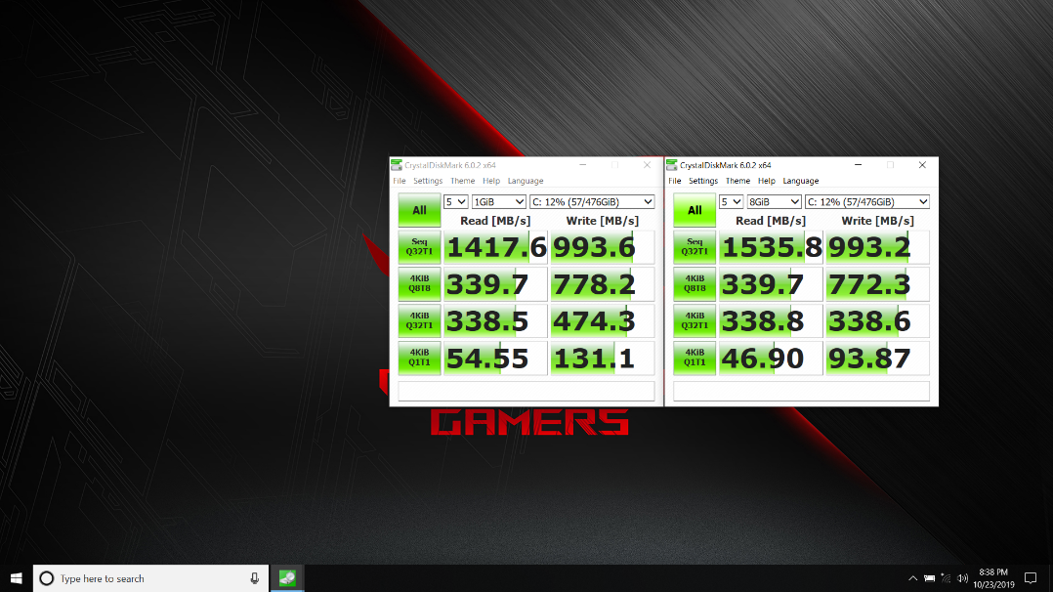Open the volume icon in system tray
This screenshot has height=592, width=1053.
point(962,578)
